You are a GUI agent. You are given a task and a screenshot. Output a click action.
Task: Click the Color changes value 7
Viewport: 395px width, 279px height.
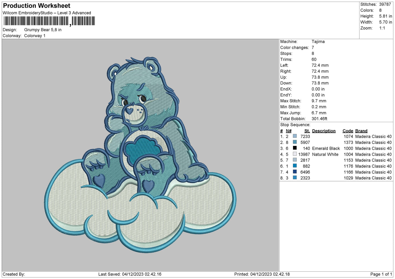point(313,48)
